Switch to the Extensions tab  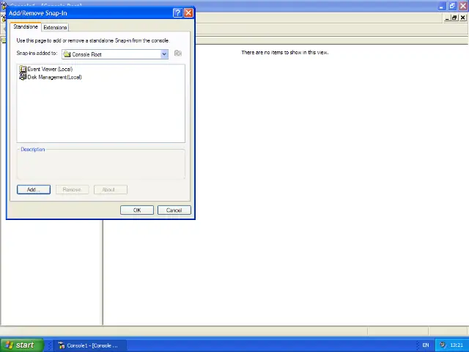coord(55,27)
